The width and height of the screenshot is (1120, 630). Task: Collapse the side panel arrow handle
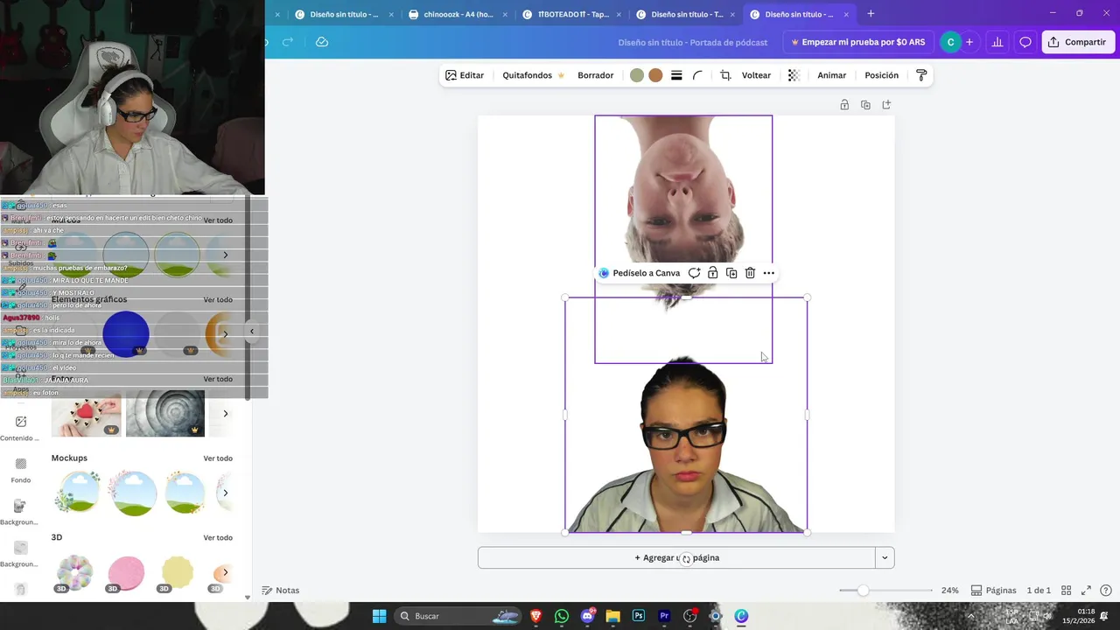point(252,332)
